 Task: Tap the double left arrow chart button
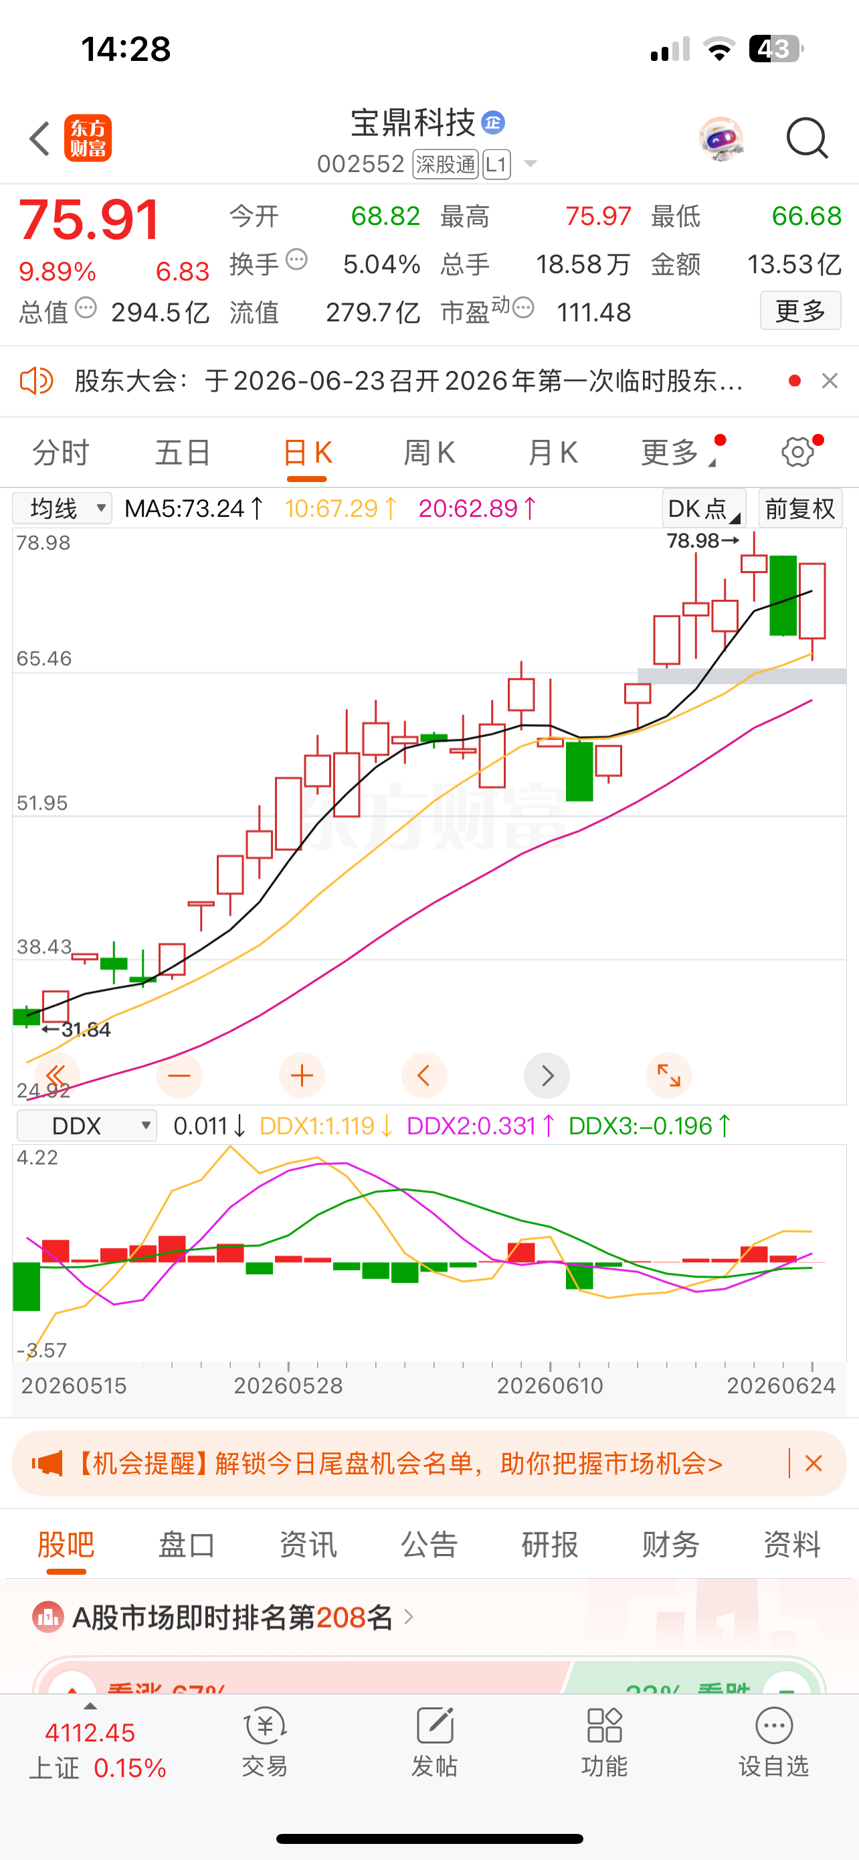57,1076
